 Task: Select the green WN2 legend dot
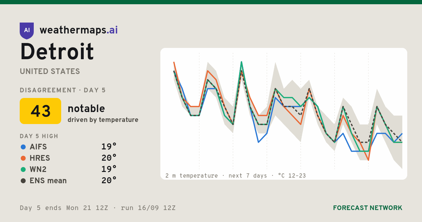pyautogui.click(x=23, y=169)
